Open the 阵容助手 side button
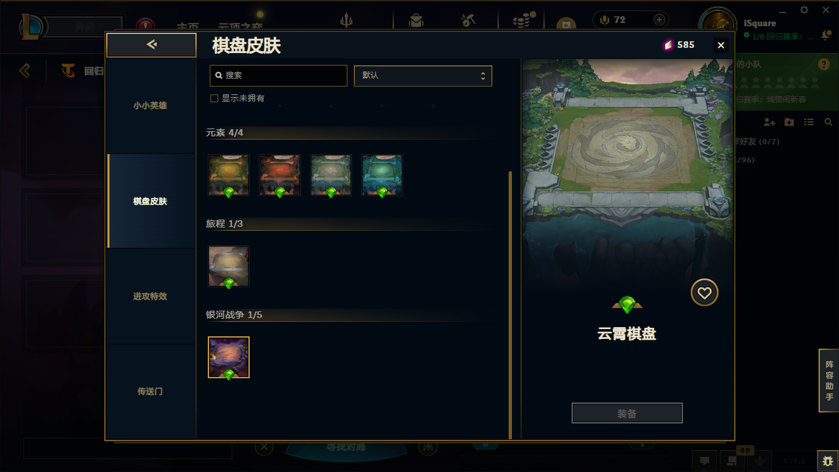 coord(829,381)
